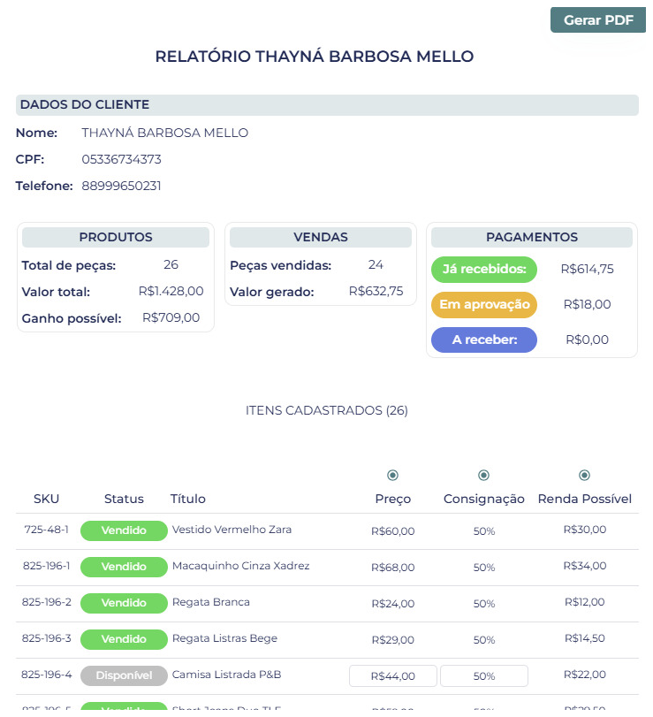Select the radio icon above the Preço column
Viewport: 653px width, 717px height.
[393, 474]
